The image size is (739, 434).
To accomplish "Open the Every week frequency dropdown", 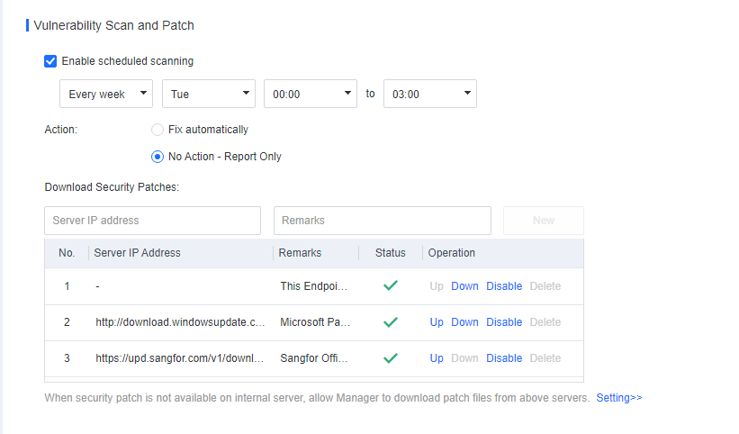I will (106, 94).
